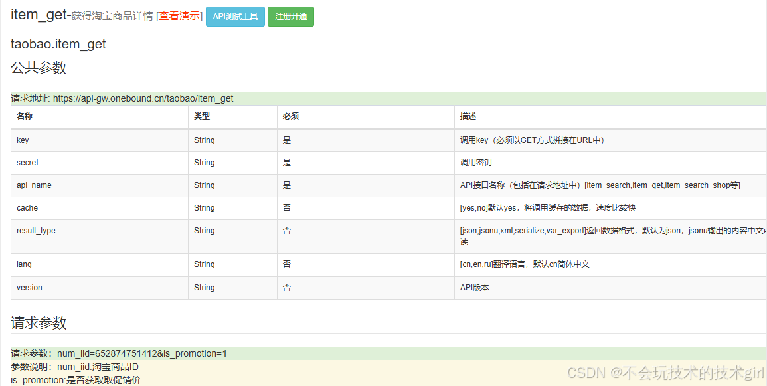Open the API测试工具 button

click(235, 17)
